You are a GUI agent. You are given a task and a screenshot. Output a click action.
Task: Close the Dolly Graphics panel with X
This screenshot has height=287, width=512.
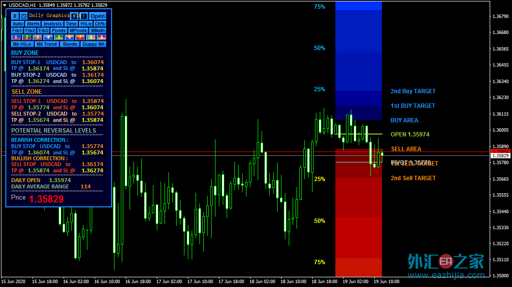tap(15, 16)
